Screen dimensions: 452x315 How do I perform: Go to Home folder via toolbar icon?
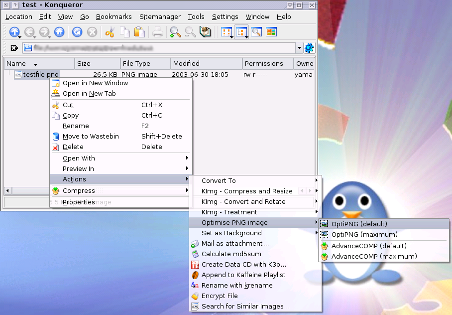pyautogui.click(x=59, y=32)
